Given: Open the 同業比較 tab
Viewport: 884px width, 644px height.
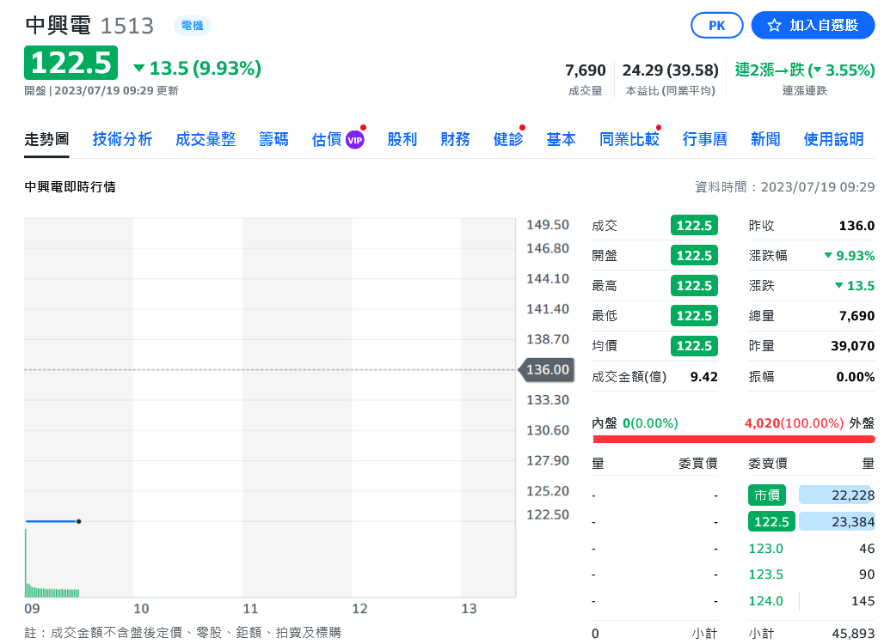Looking at the screenshot, I should click(629, 139).
